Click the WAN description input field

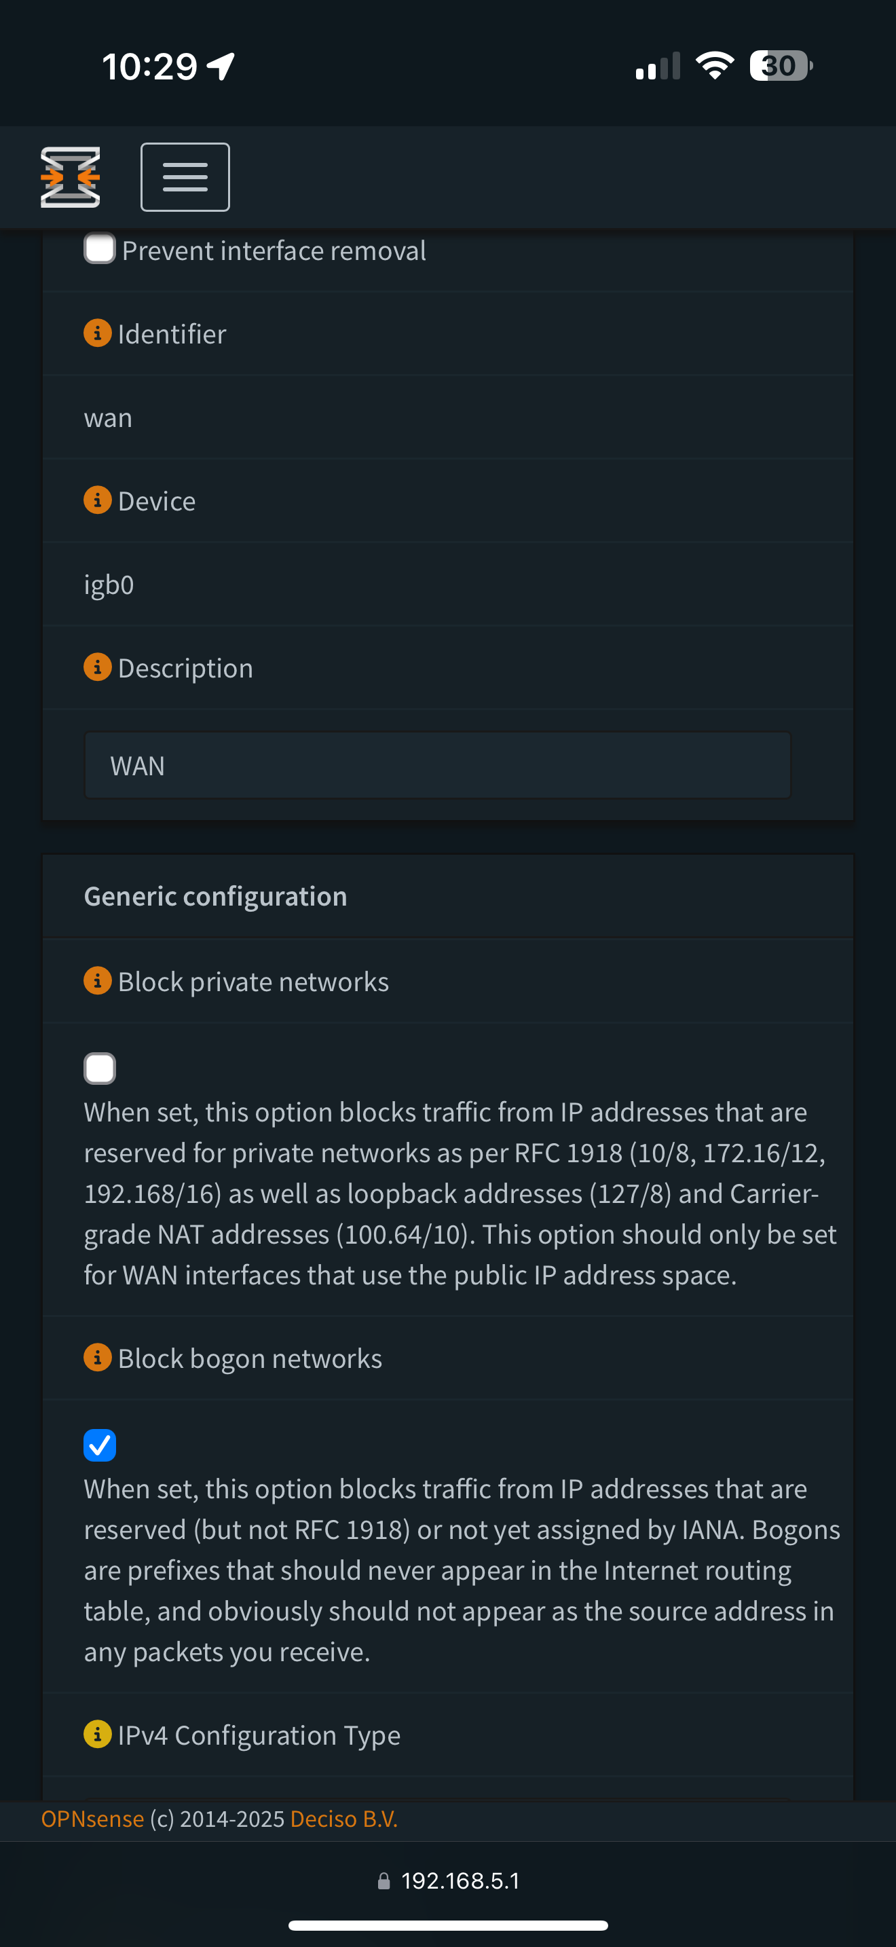437,765
